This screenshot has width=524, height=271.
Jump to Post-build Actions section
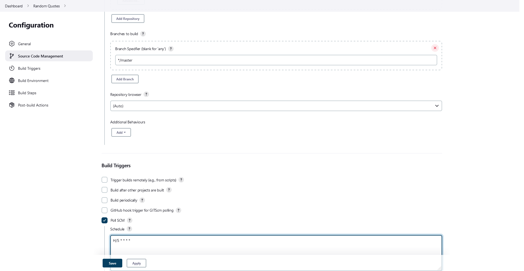[x=49, y=105]
